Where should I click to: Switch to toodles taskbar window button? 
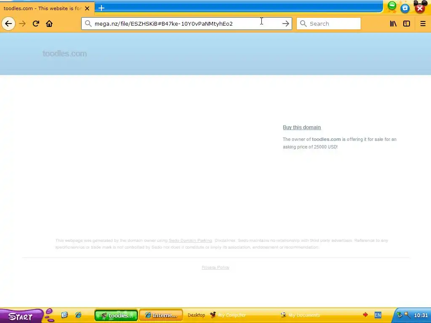[116, 315]
